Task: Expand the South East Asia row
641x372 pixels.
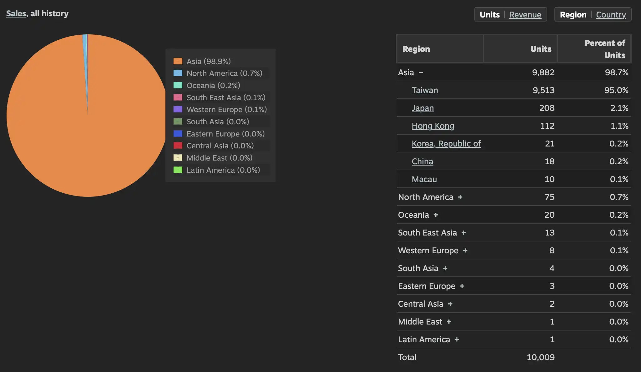Action: [464, 233]
